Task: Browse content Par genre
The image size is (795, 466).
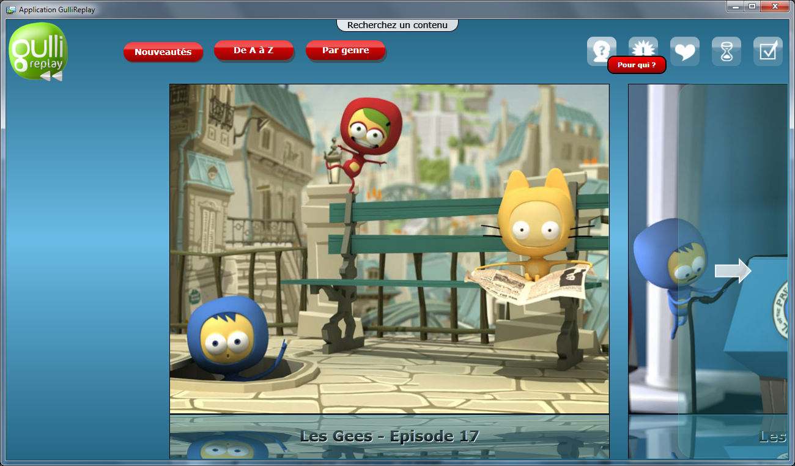Action: tap(346, 50)
